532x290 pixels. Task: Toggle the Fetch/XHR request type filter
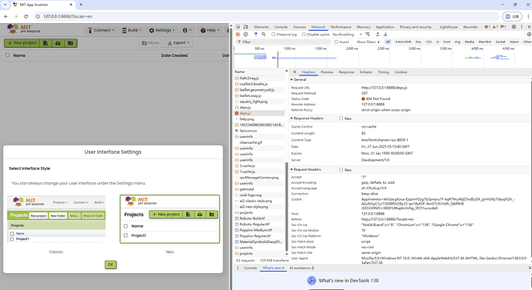[x=403, y=42]
